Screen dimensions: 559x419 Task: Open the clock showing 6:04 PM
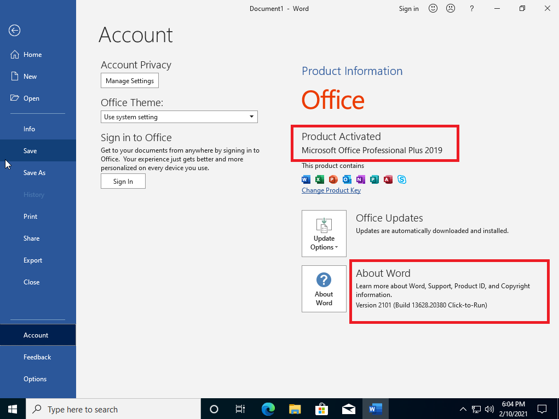point(514,409)
